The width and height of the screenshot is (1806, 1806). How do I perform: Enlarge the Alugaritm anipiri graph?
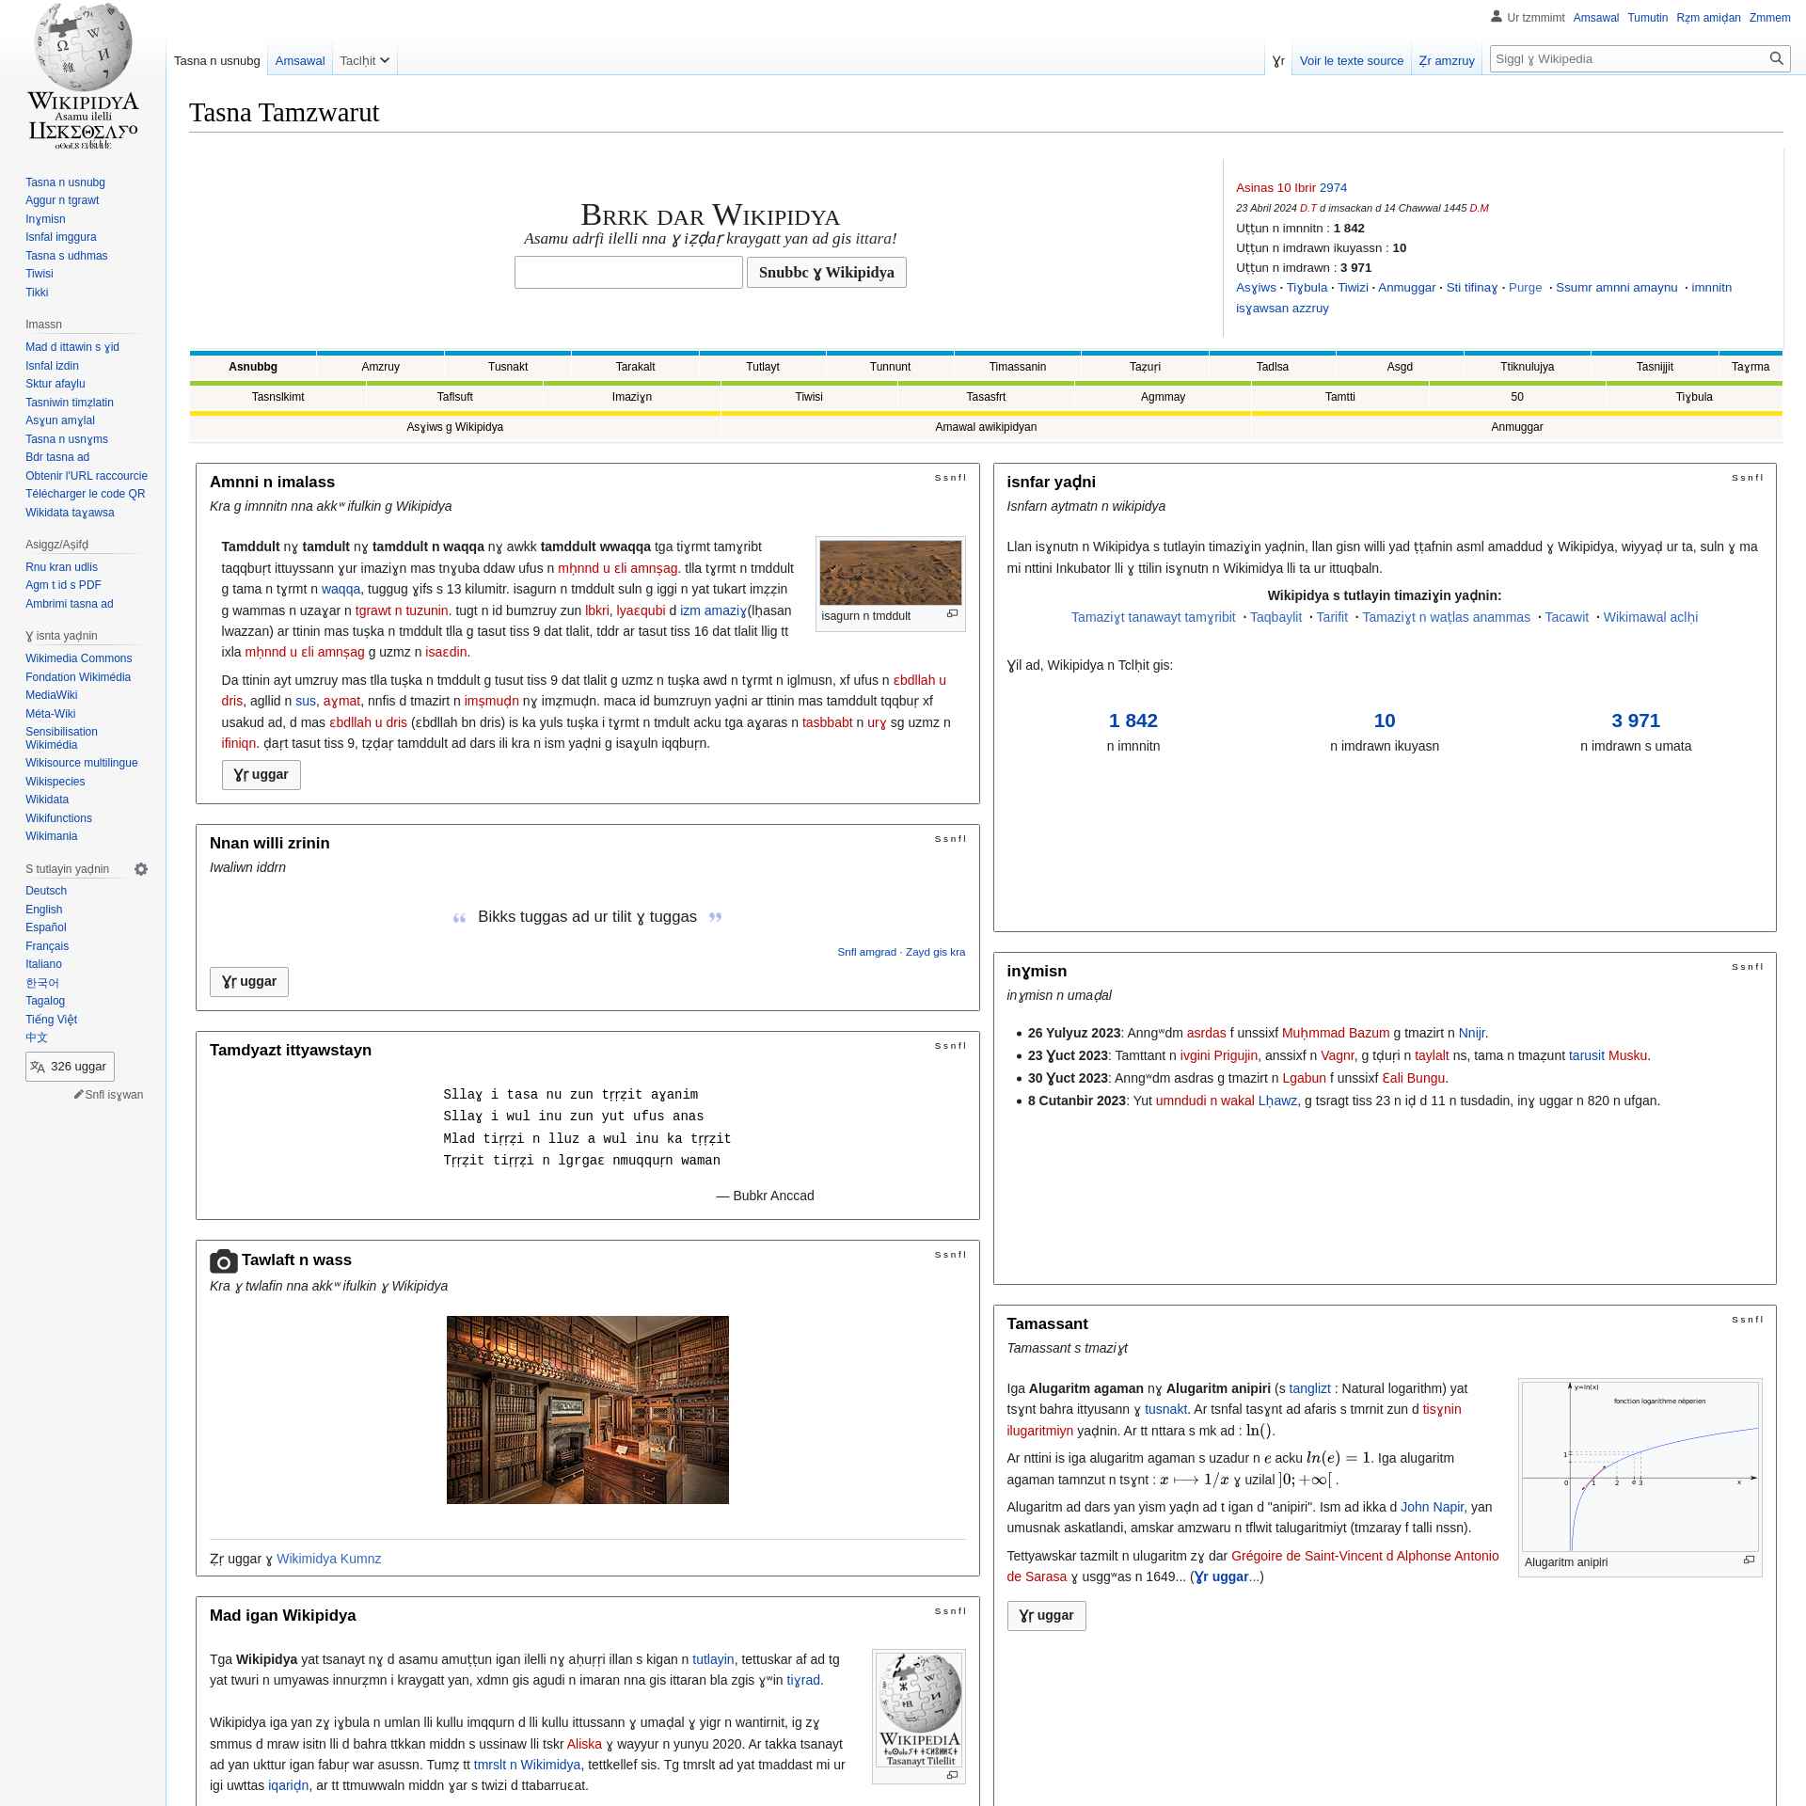tap(1749, 1560)
